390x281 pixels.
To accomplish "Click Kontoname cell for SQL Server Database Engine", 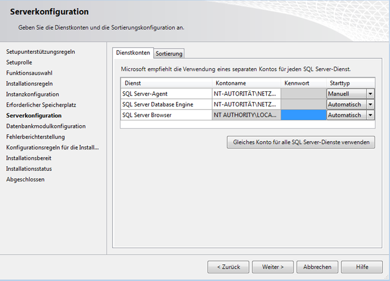I will pyautogui.click(x=246, y=104).
